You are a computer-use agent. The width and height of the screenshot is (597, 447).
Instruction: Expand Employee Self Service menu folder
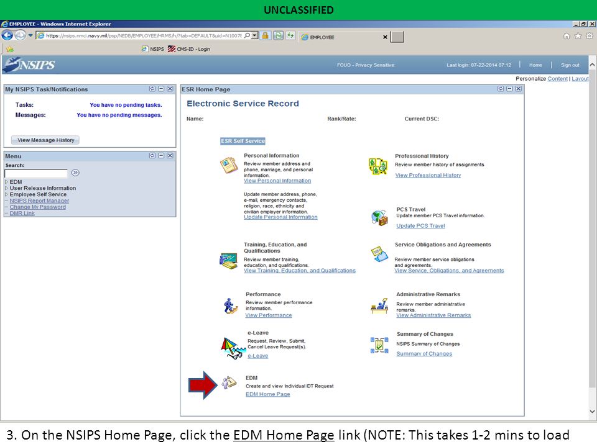point(6,194)
